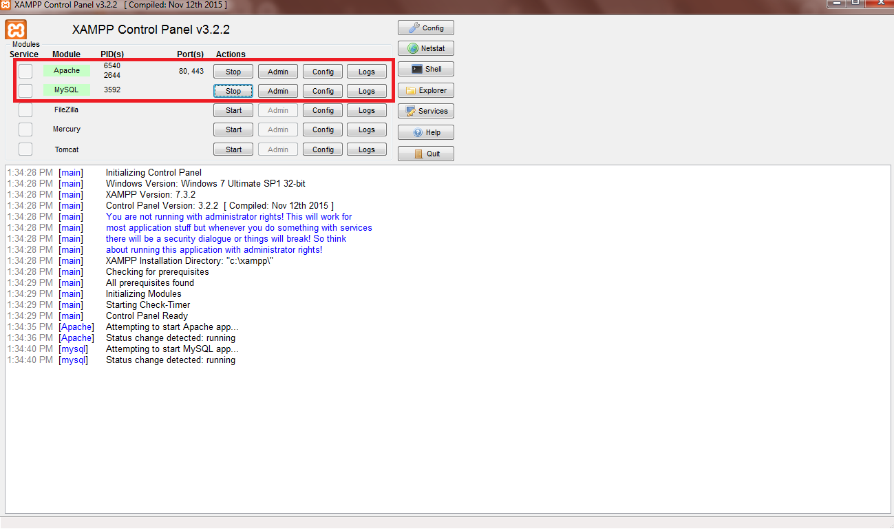Launch Shell with the terminal icon
This screenshot has height=529, width=894.
click(426, 69)
